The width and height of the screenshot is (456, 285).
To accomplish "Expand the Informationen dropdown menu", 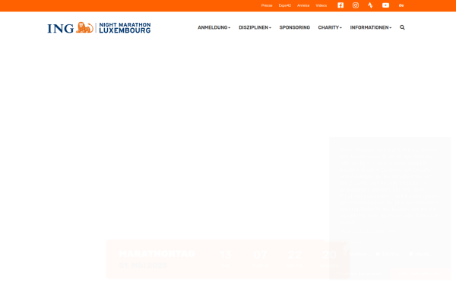I will (x=371, y=27).
